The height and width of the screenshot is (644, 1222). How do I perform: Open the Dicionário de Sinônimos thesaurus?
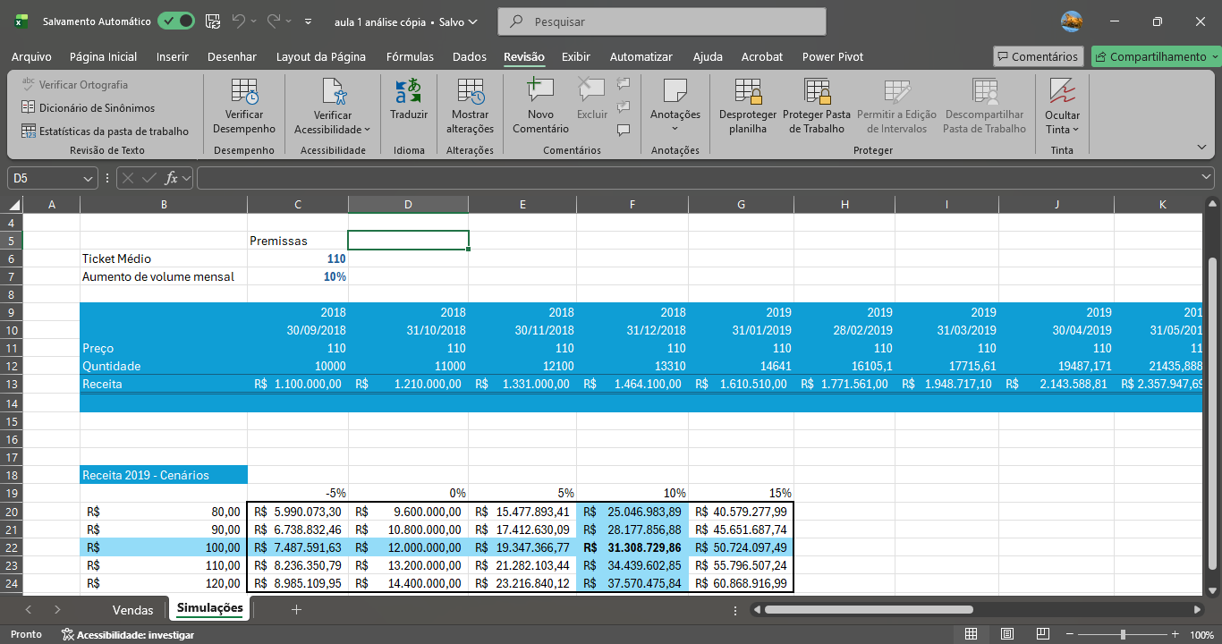point(88,107)
